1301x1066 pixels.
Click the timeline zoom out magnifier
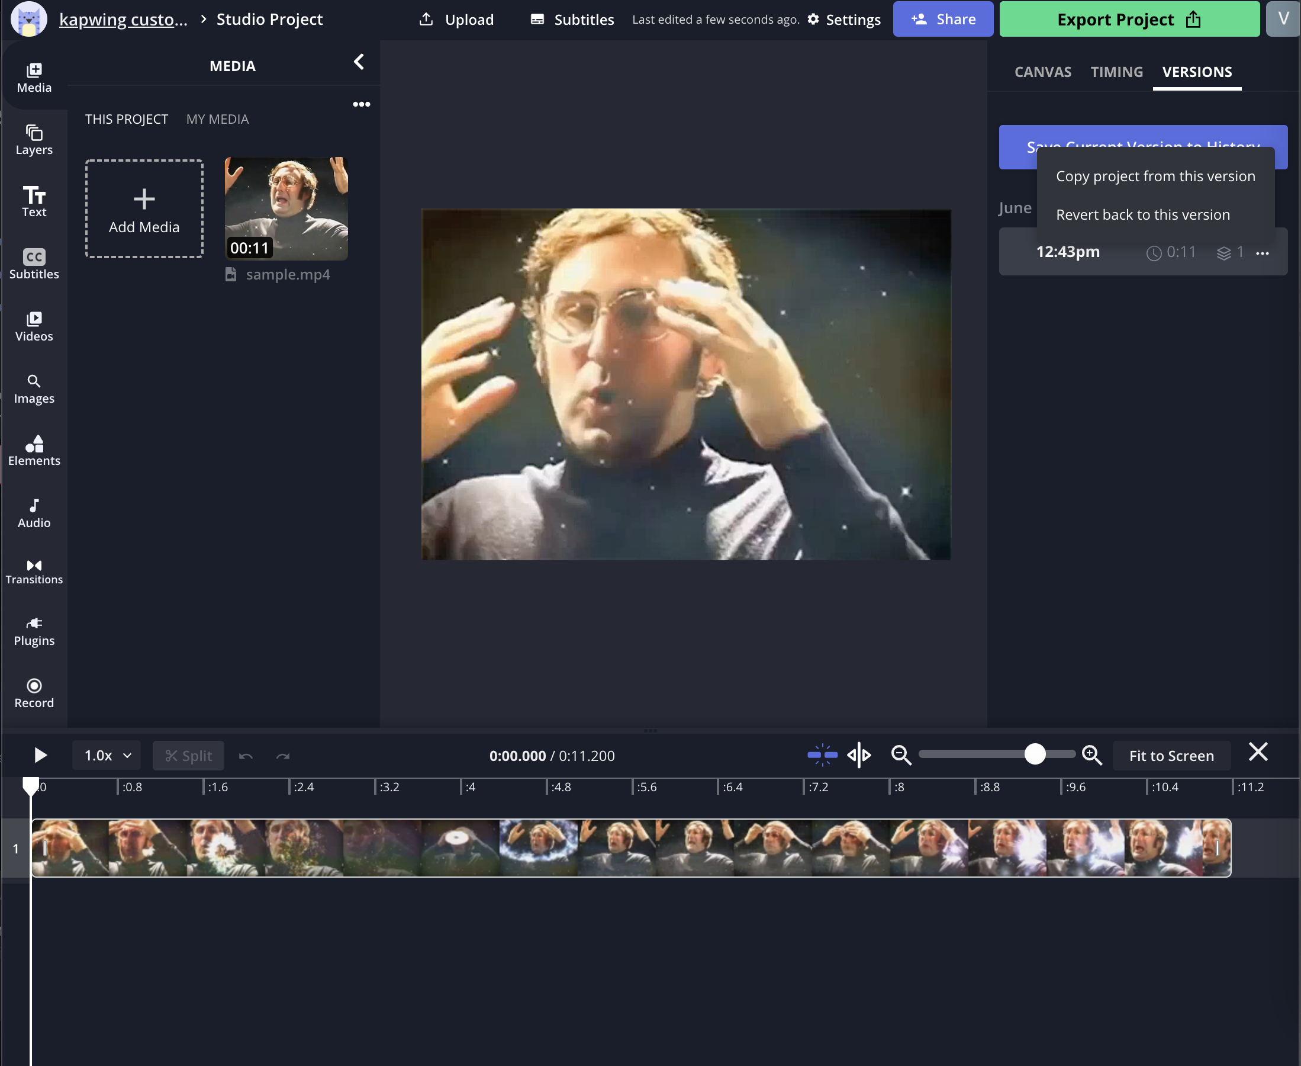click(900, 755)
